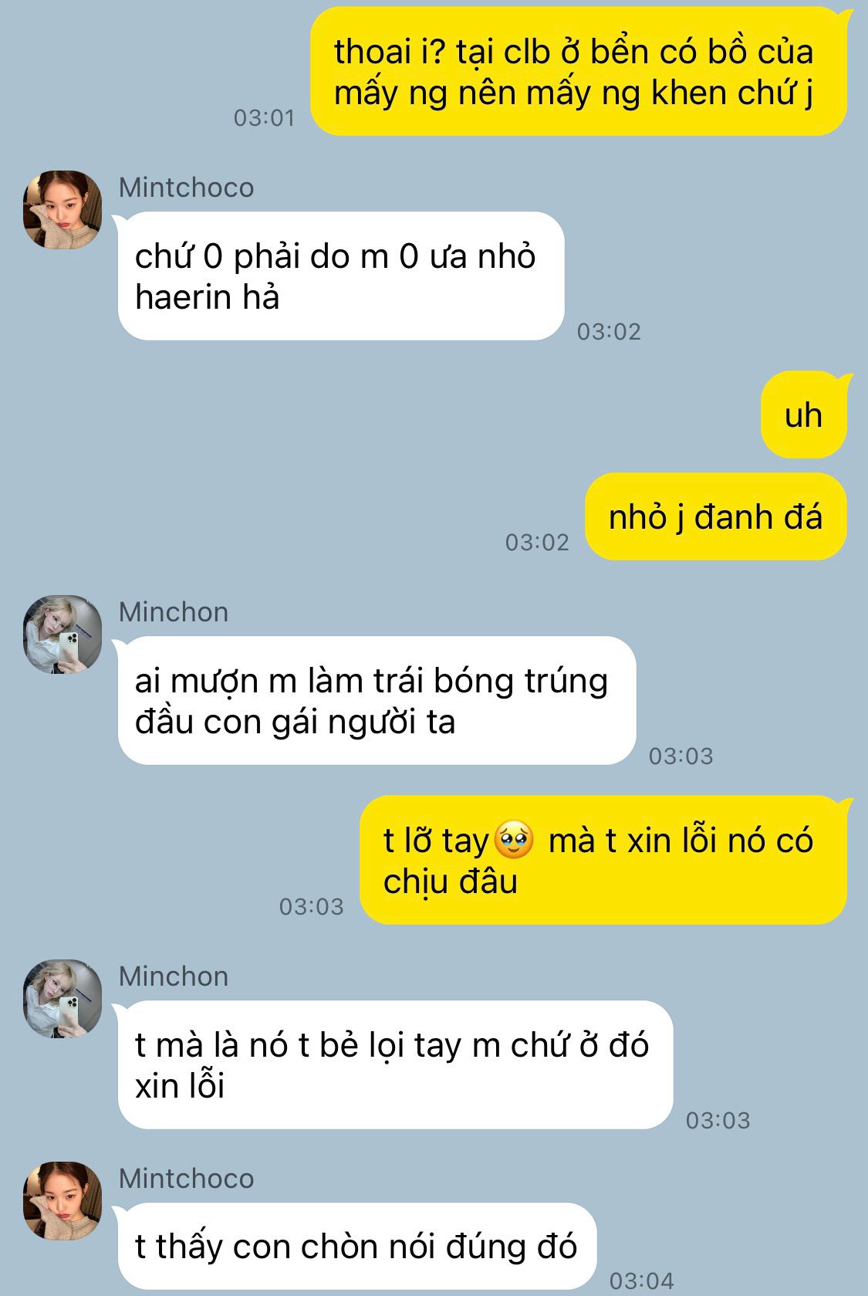Tap the 03:01 timestamp
The height and width of the screenshot is (1296, 868).
[x=265, y=118]
